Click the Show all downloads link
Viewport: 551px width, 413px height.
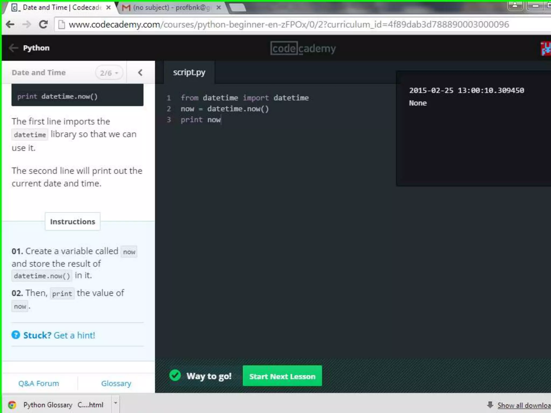524,405
